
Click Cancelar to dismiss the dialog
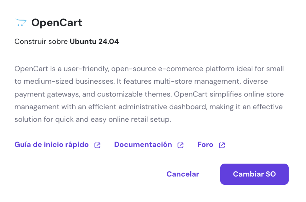point(183,174)
